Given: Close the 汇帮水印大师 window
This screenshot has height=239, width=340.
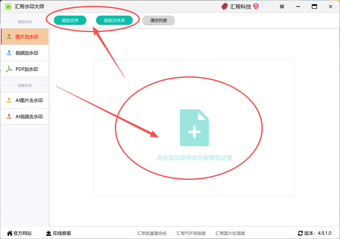Looking at the screenshot, I should [x=331, y=6].
